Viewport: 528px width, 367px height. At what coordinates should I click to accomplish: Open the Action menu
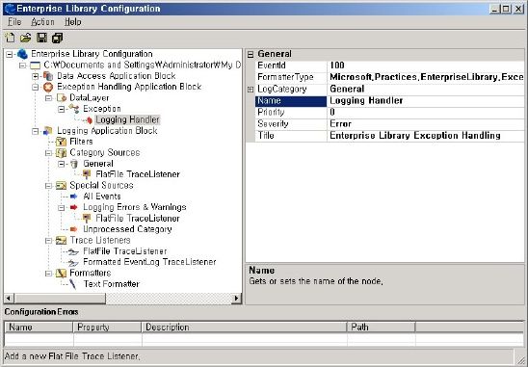point(42,22)
